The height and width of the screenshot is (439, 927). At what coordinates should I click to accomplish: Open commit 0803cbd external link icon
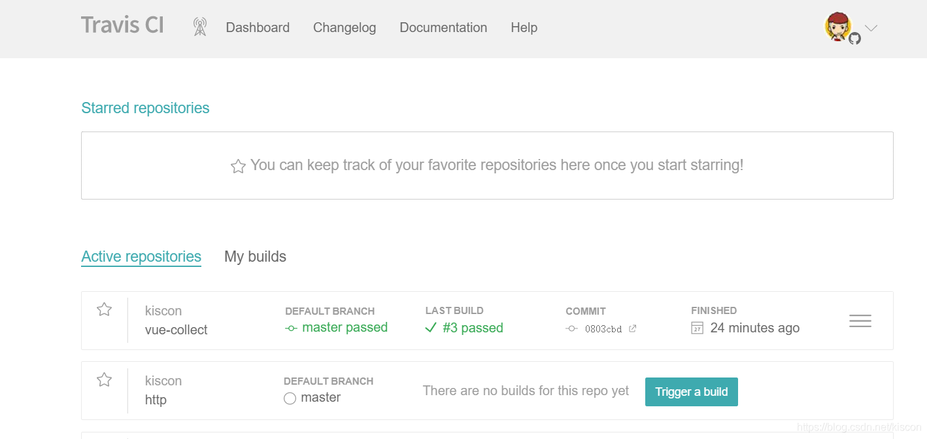pos(632,329)
